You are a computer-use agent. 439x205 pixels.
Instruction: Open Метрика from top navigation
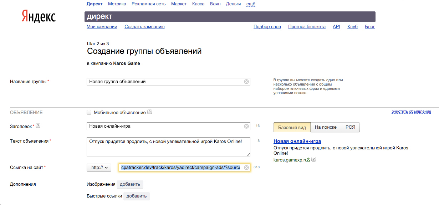coord(117,4)
